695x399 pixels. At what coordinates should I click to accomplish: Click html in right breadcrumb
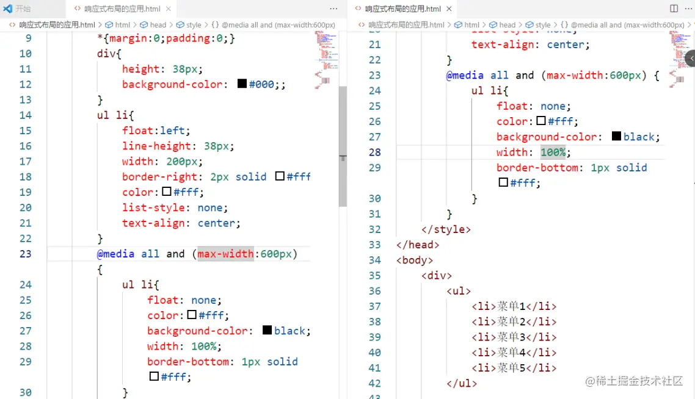(471, 25)
